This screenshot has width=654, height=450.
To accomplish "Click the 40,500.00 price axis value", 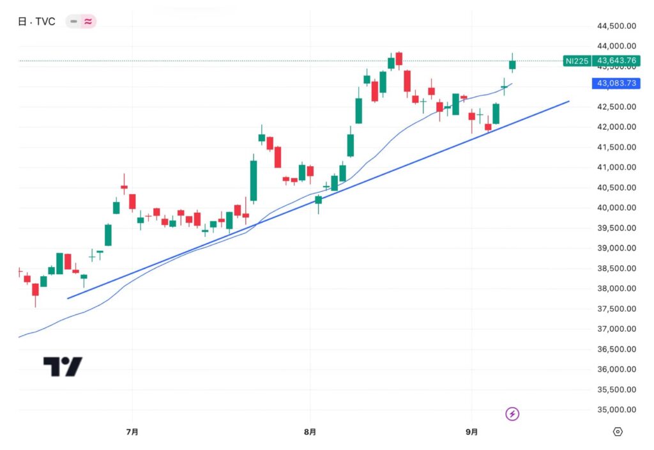I will [x=616, y=187].
